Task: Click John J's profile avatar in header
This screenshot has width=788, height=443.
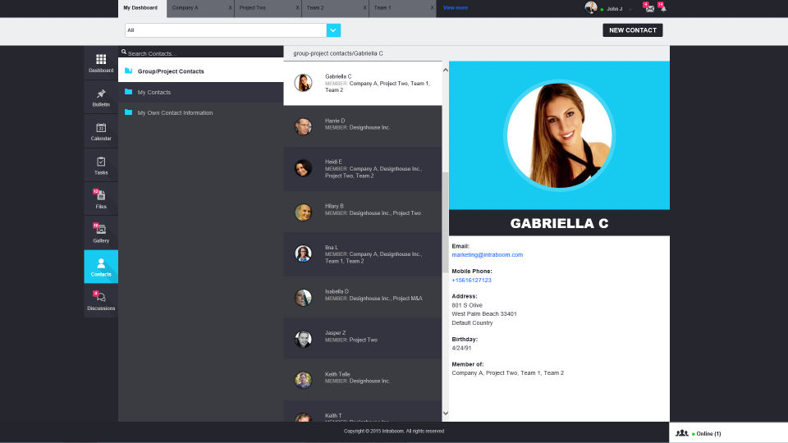Action: tap(591, 7)
